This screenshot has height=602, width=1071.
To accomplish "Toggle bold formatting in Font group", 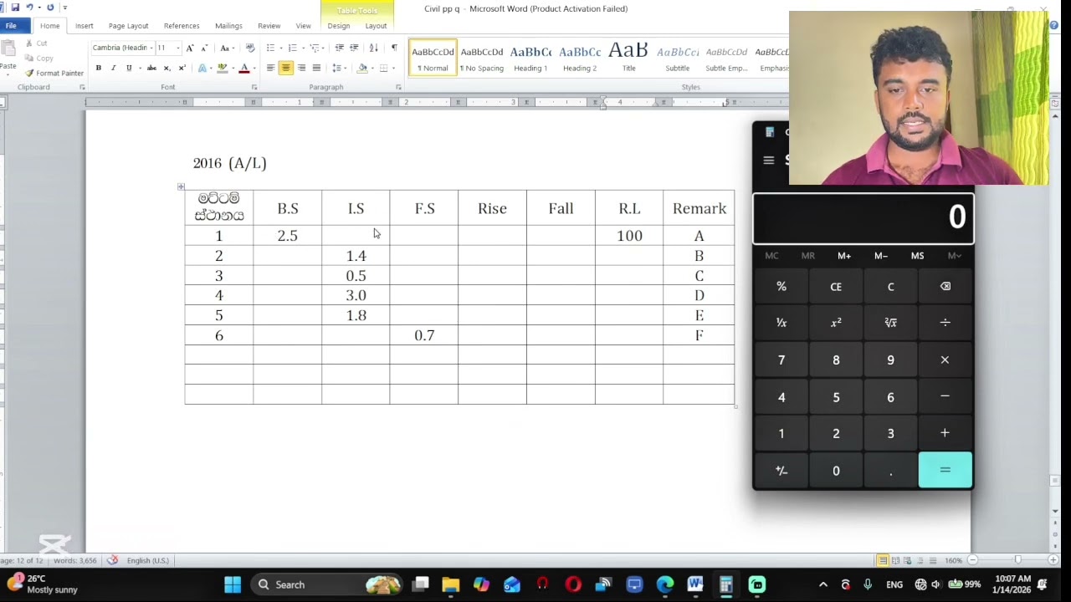I will [x=99, y=68].
